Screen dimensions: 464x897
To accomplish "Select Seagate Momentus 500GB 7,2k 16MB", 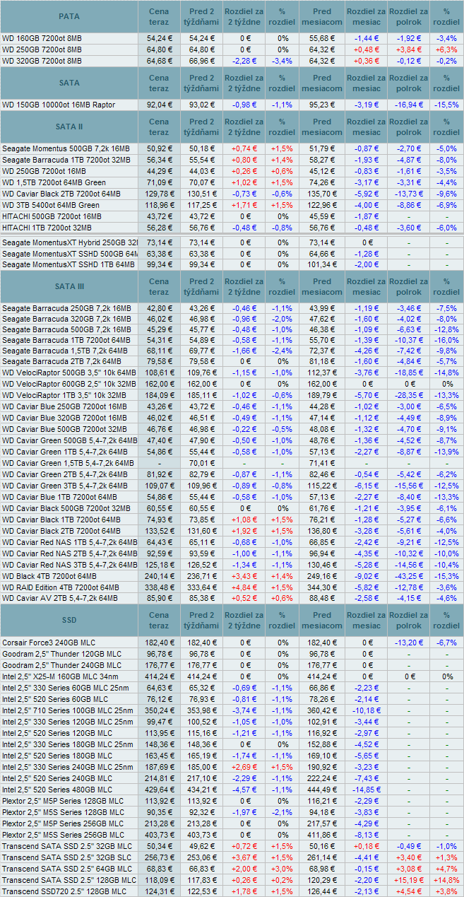I will click(x=66, y=148).
